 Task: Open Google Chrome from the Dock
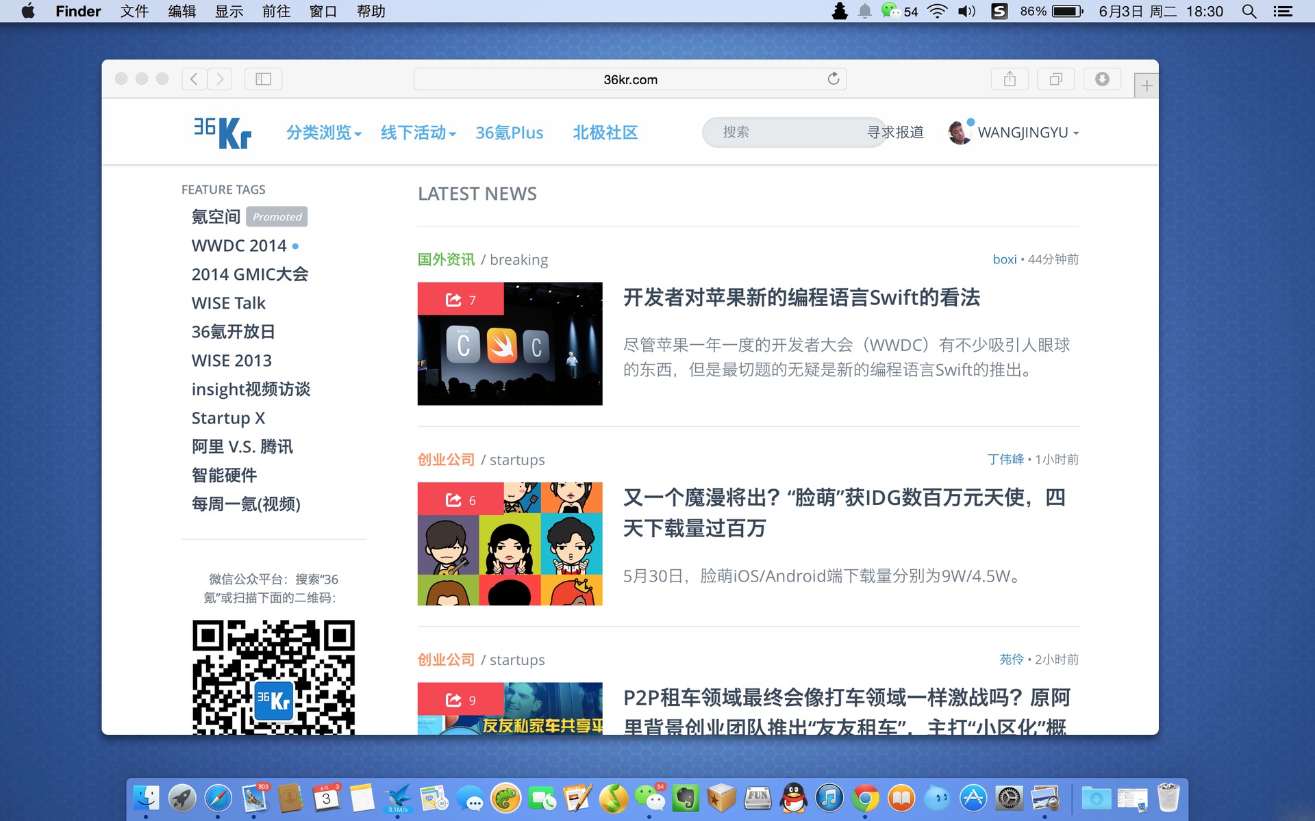865,798
